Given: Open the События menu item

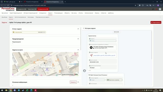Looking at the screenshot, I should click(104, 13).
